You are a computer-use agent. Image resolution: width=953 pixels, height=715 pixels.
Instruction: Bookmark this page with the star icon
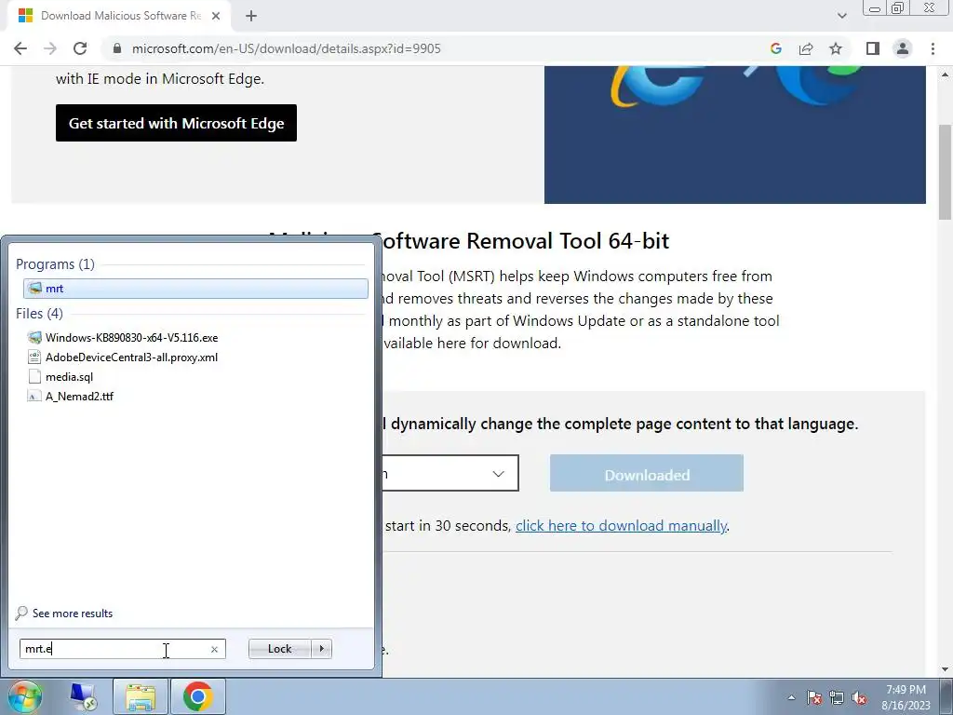836,48
